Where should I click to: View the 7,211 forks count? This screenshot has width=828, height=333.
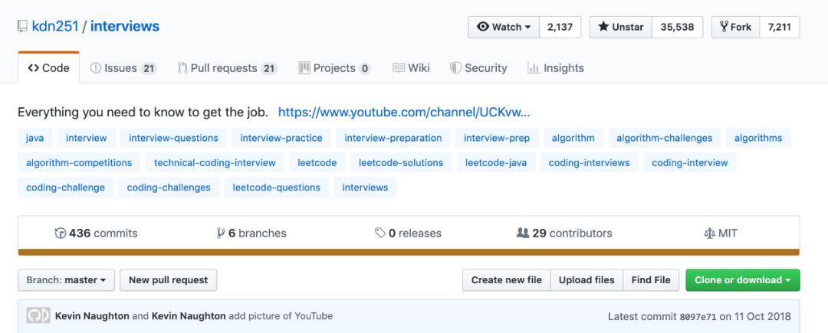(780, 27)
